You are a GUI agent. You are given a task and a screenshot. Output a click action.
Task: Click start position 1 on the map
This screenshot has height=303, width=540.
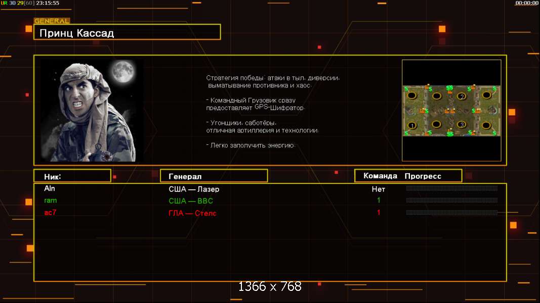coord(412,125)
